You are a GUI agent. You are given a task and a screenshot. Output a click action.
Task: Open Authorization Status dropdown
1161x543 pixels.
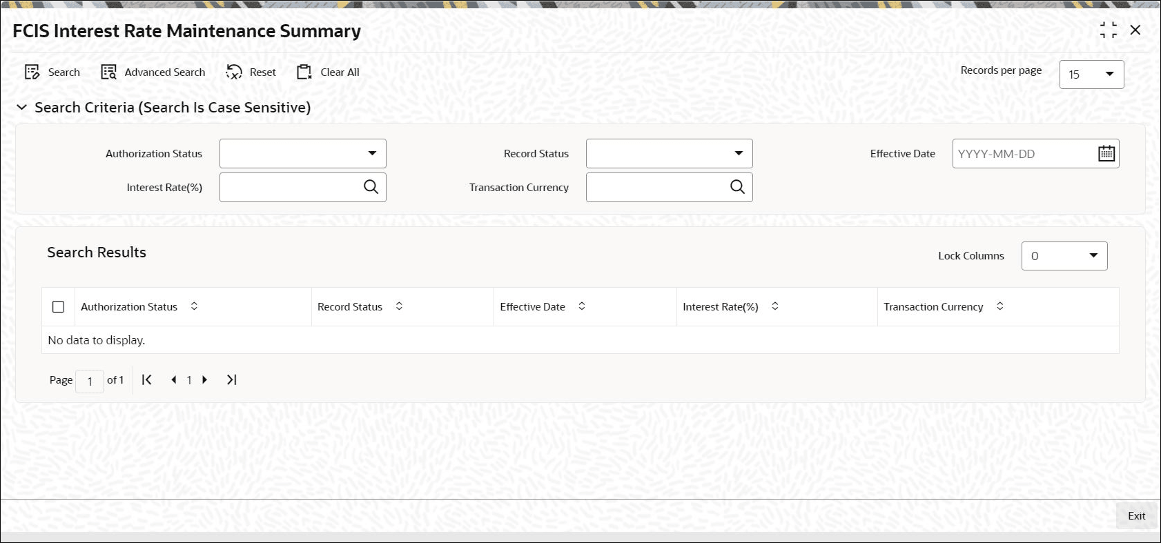click(x=303, y=154)
